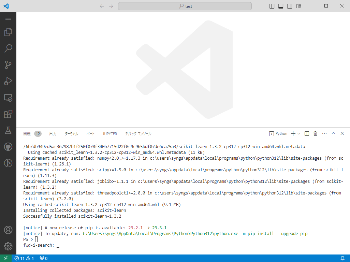This screenshot has width=350, height=262.
Task: Open remote window button in status bar
Action: 5,258
